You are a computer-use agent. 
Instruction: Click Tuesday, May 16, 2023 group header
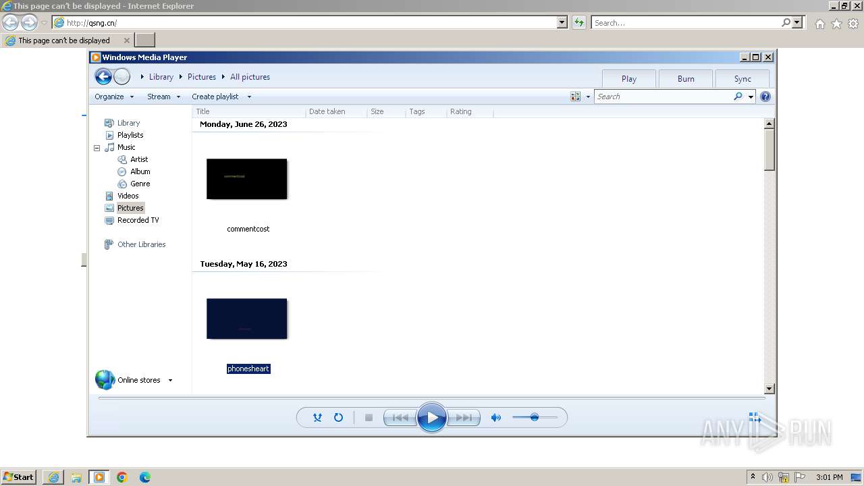(244, 264)
